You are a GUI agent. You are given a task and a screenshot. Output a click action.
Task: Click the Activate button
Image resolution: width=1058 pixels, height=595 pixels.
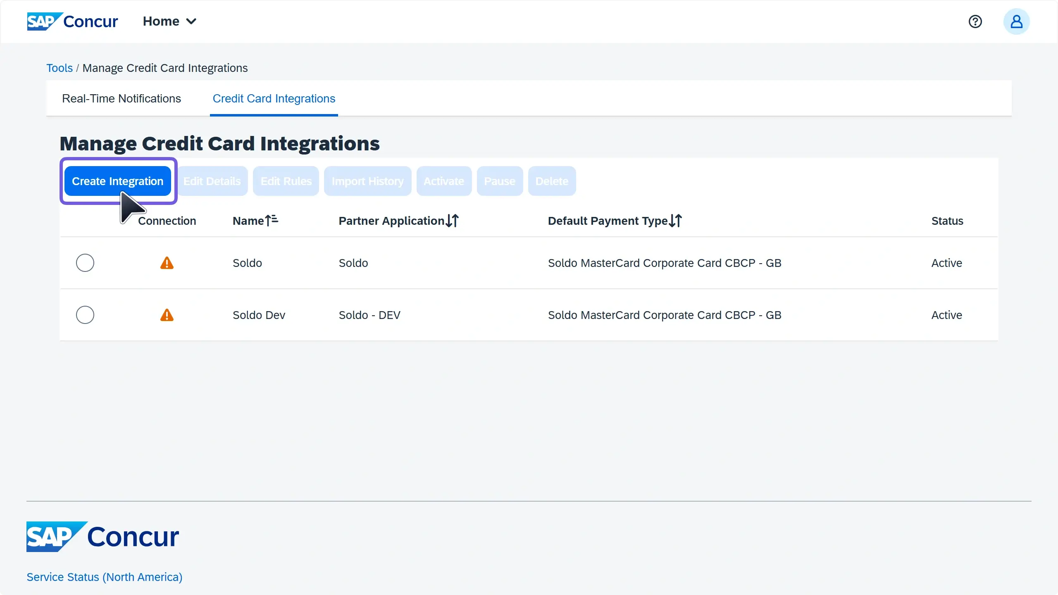click(444, 181)
